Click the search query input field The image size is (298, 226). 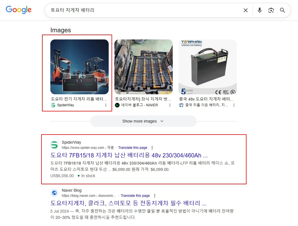pos(143,10)
